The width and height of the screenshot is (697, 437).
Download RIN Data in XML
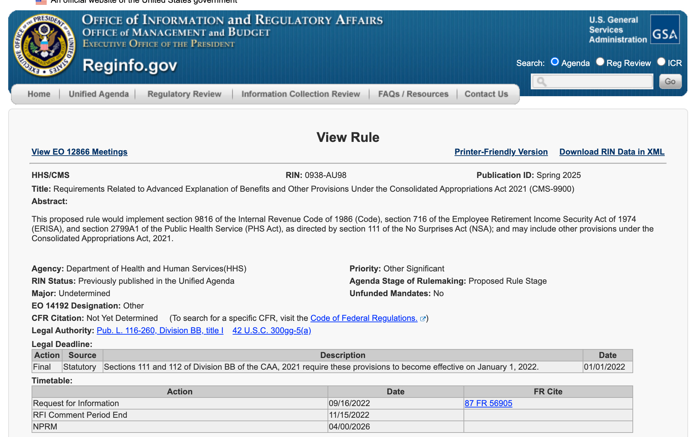tap(612, 152)
